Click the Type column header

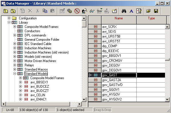point(152,20)
